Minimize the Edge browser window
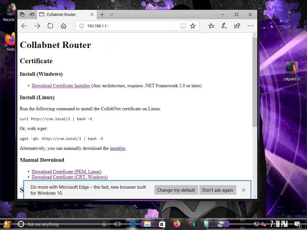The height and width of the screenshot is (230, 307). pyautogui.click(x=223, y=14)
